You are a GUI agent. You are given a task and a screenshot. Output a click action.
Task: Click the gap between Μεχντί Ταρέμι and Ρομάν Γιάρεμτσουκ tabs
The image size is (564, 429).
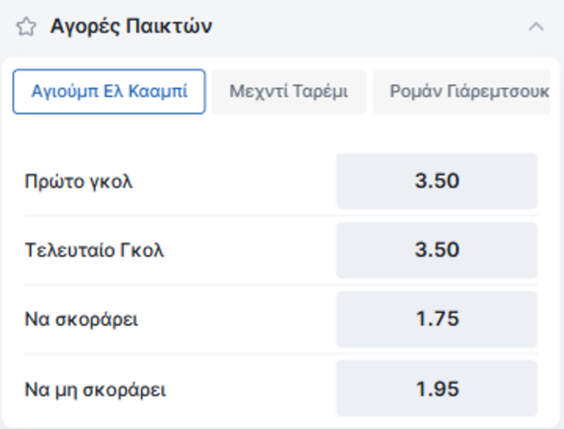point(370,91)
